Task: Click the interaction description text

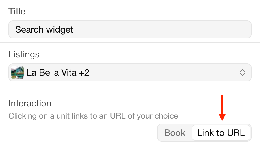Action: point(93,116)
